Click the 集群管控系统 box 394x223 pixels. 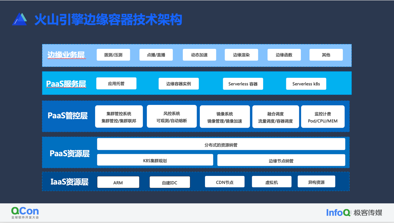pos(119,117)
